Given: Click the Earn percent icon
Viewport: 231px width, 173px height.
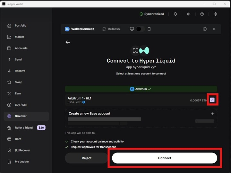Looking at the screenshot, I should click(x=9, y=93).
